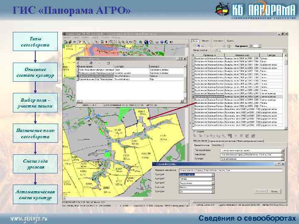The image size is (299, 224).
Task: Click the list icon before the red arrow
Action: pyautogui.click(x=102, y=42)
